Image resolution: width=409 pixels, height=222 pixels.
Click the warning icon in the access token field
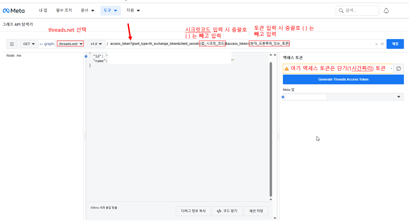(x=287, y=69)
